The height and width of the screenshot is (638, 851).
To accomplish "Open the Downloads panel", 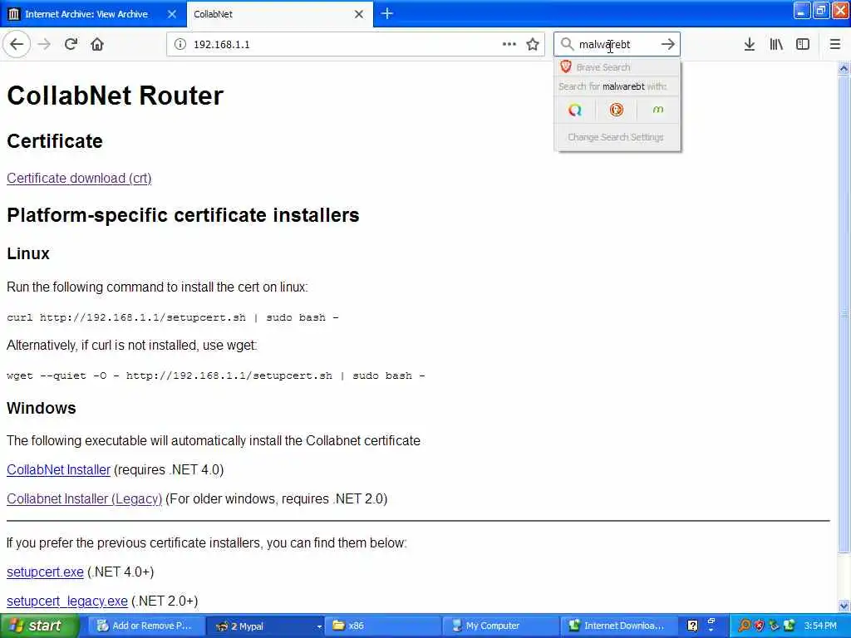I will [x=750, y=44].
